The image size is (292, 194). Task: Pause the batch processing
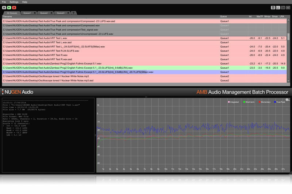[4, 8]
